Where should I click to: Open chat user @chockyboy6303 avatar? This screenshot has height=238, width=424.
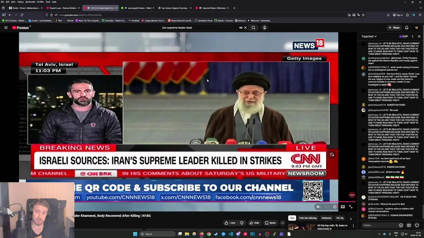tap(363, 74)
